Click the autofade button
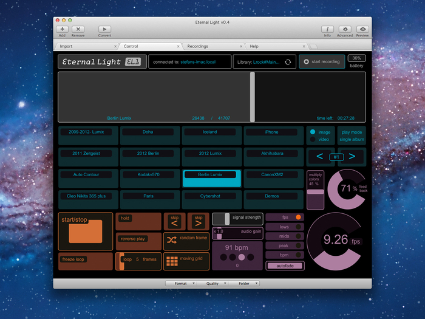The image size is (425, 319). (x=285, y=266)
